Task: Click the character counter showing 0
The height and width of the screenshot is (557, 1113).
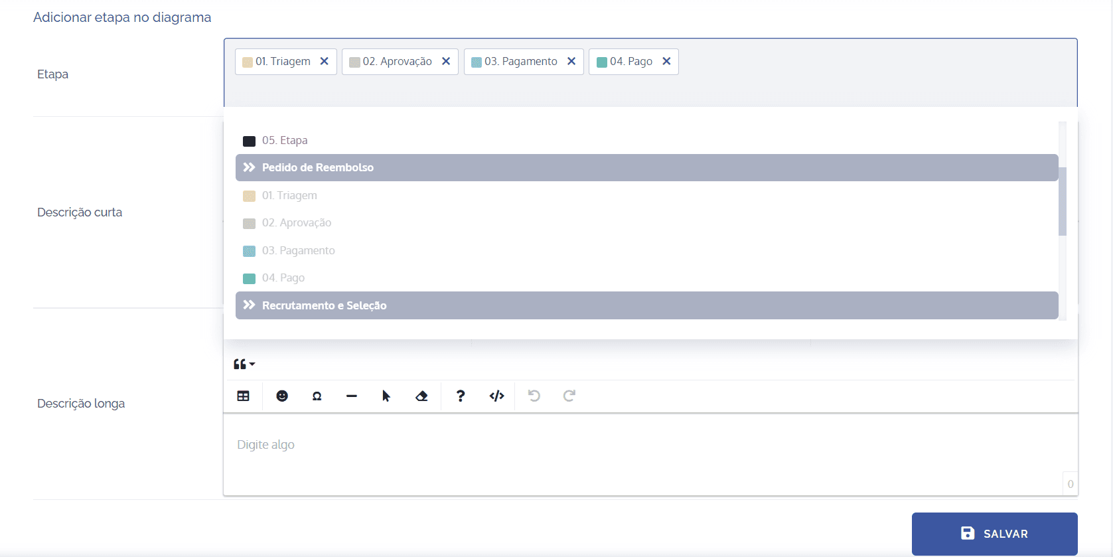Action: pos(1070,484)
